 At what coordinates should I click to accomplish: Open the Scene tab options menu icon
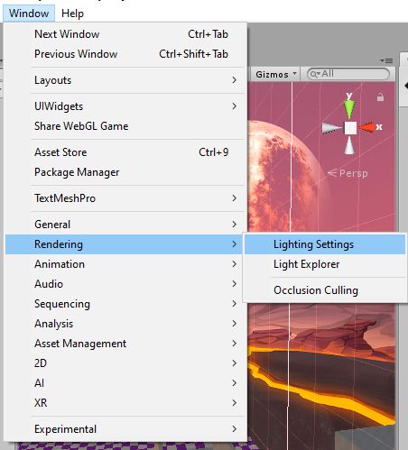tap(386, 61)
